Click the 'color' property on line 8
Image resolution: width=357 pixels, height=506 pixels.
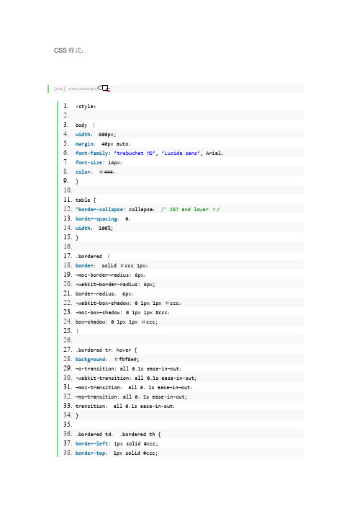pos(83,172)
